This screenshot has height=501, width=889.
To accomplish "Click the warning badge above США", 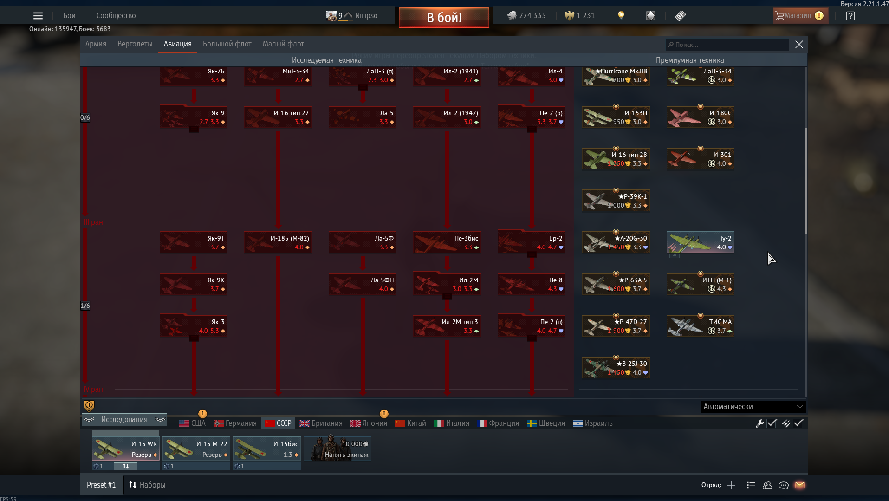I will click(x=202, y=414).
